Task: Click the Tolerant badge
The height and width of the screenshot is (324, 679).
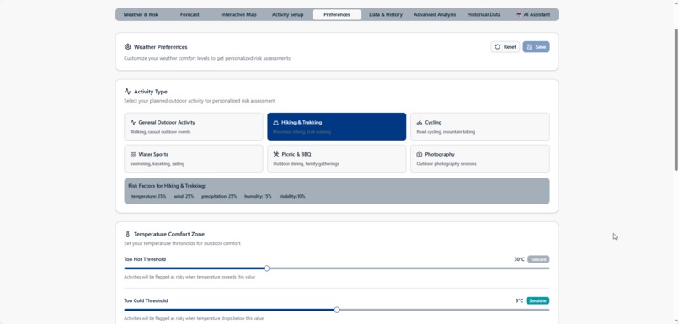Action: [x=538, y=259]
